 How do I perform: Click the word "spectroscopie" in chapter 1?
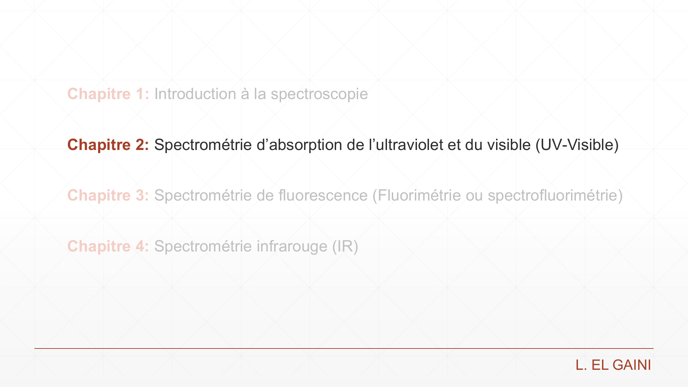(319, 94)
